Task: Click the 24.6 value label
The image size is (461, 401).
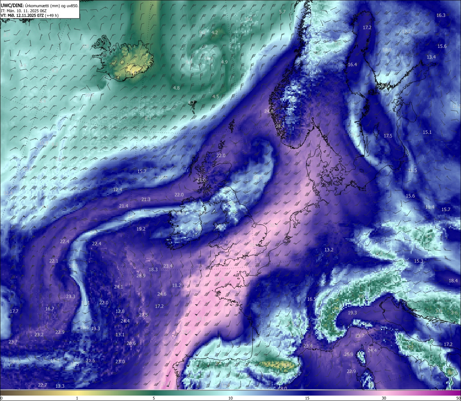Action: coord(162,294)
